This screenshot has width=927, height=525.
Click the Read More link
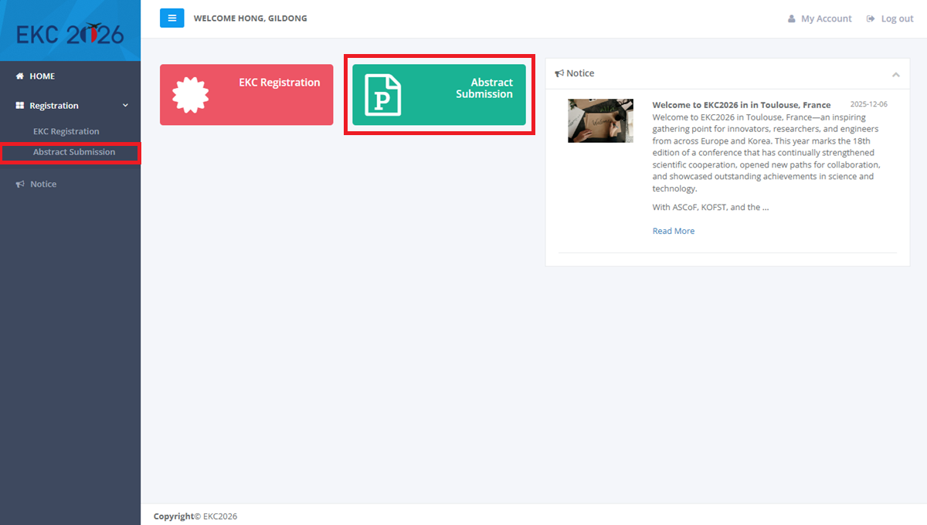pyautogui.click(x=673, y=231)
